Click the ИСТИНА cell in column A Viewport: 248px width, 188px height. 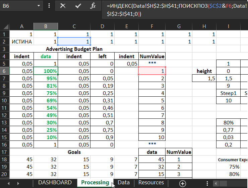click(22, 42)
